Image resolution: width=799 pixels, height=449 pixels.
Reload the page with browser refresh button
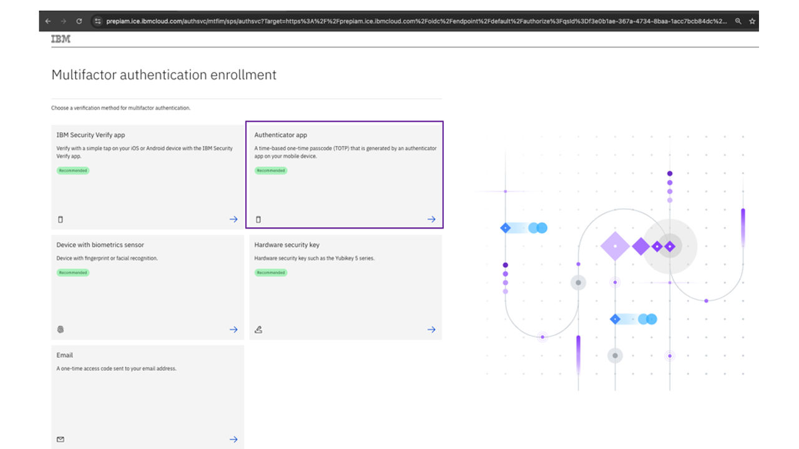(79, 21)
